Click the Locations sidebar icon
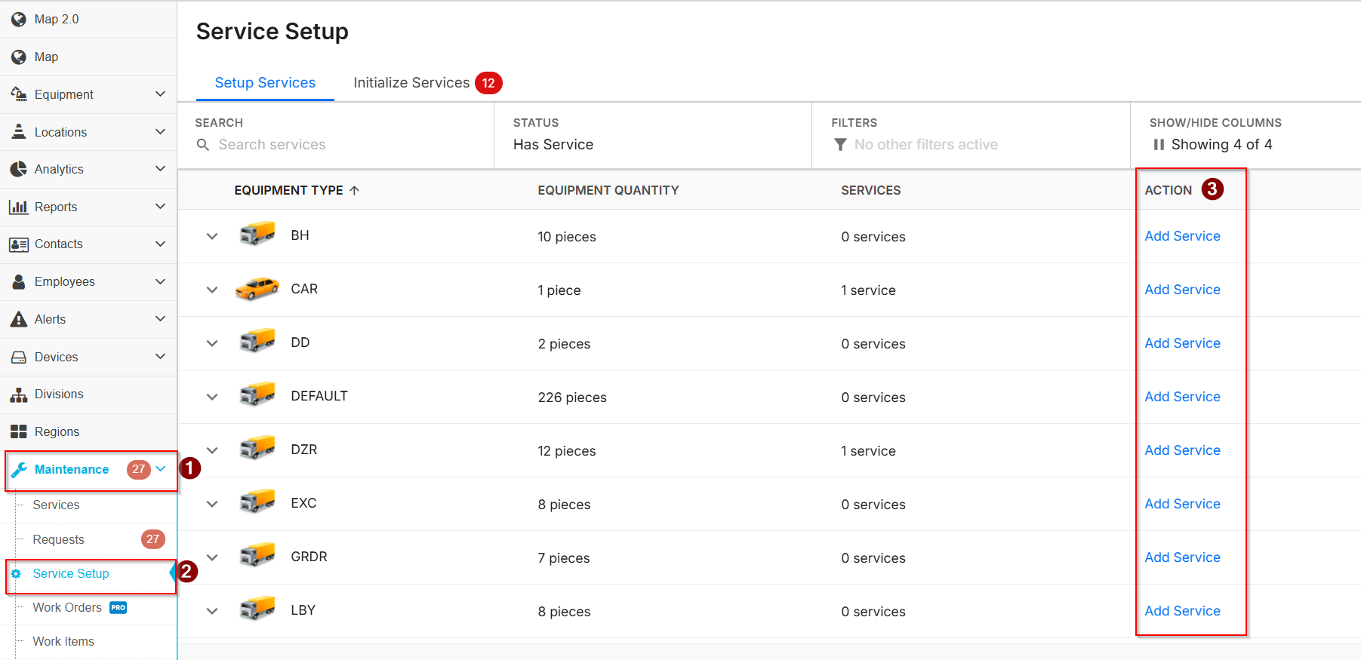The height and width of the screenshot is (660, 1361). click(x=19, y=132)
